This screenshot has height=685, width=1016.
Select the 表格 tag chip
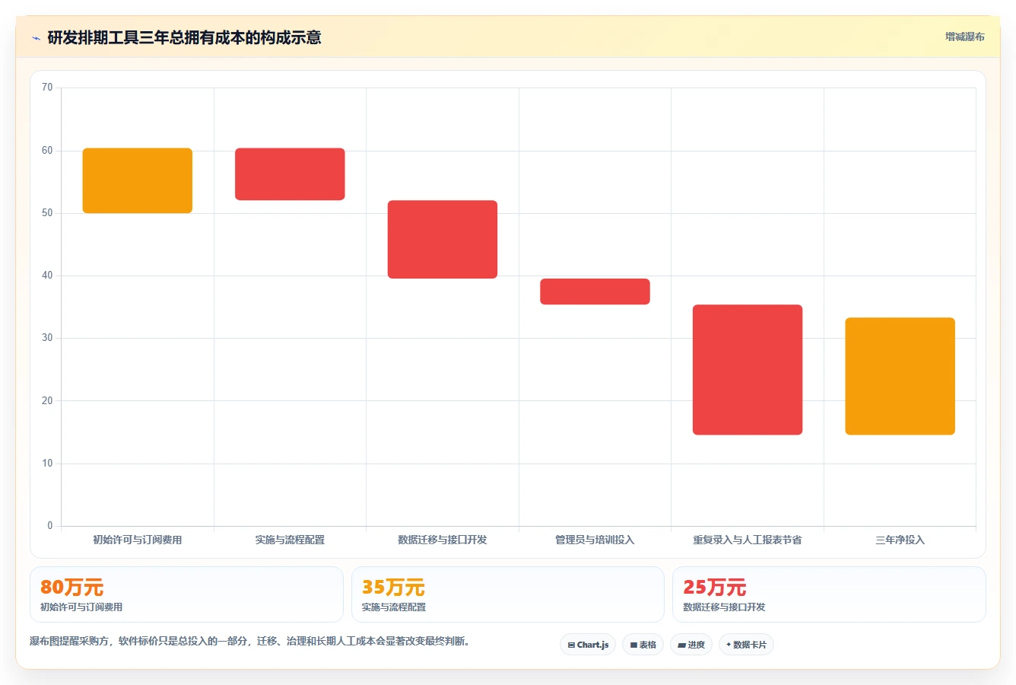[x=643, y=645]
